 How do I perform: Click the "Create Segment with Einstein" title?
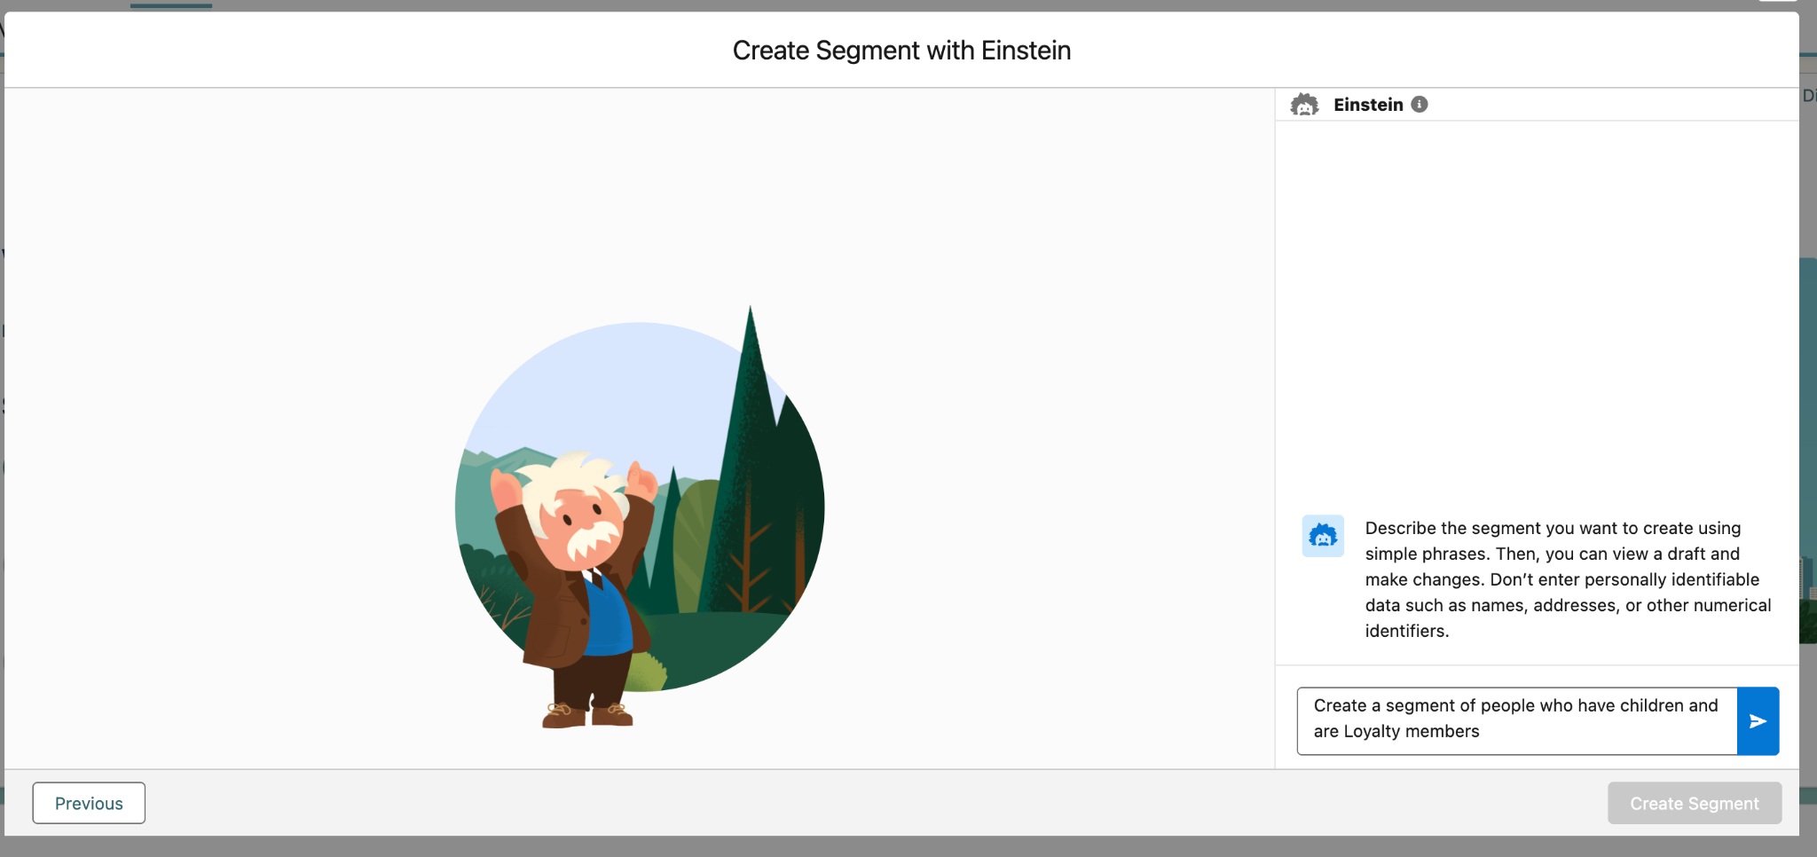901,51
